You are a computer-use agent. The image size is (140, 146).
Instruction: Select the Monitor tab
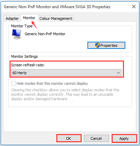pyautogui.click(x=29, y=18)
